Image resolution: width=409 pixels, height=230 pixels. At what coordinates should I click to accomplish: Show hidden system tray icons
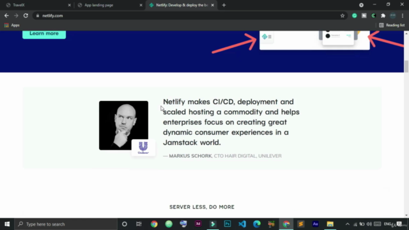348,224
